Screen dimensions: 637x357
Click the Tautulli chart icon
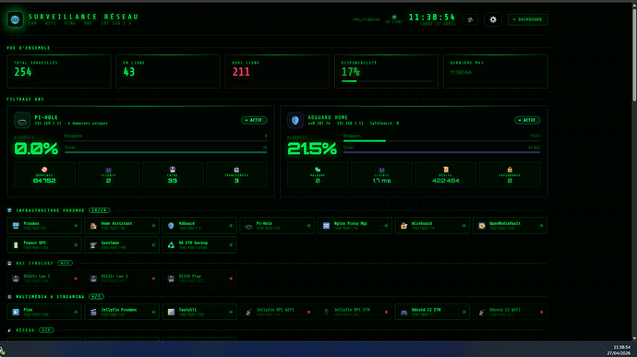pos(171,313)
